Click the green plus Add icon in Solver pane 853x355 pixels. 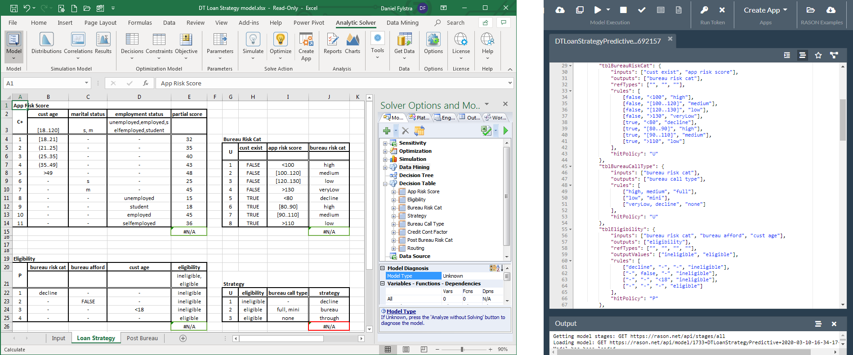coord(387,131)
